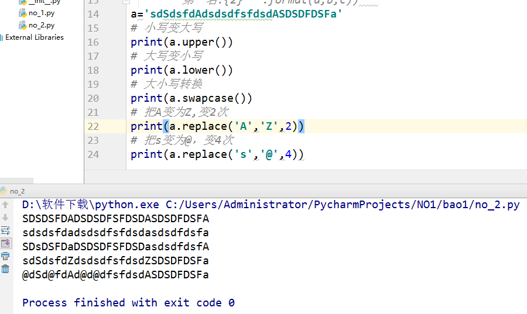Click the scroll up arrow in Run panel
This screenshot has width=527, height=314.
coord(5,205)
